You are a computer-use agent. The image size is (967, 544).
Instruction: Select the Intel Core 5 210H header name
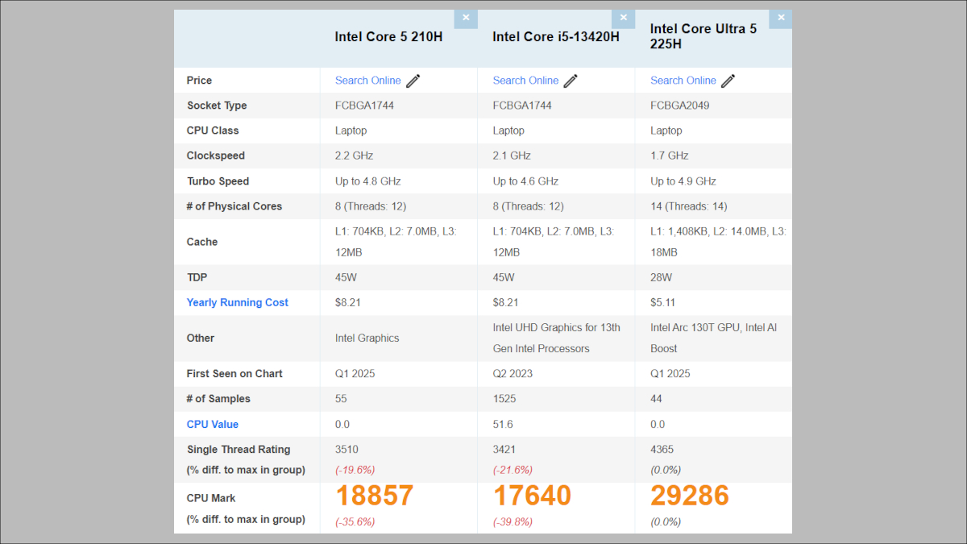(x=388, y=37)
